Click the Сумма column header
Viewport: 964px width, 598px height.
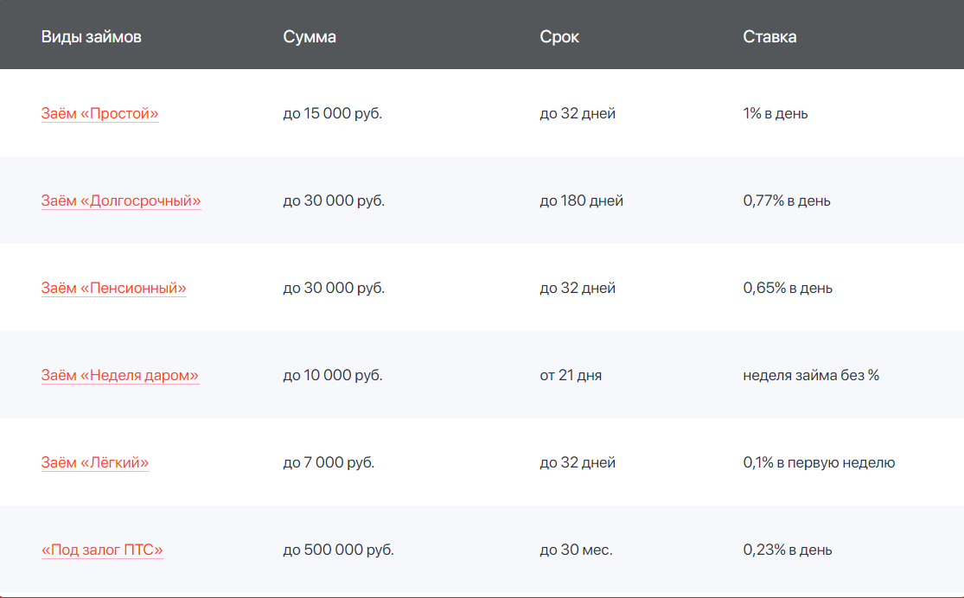[310, 36]
